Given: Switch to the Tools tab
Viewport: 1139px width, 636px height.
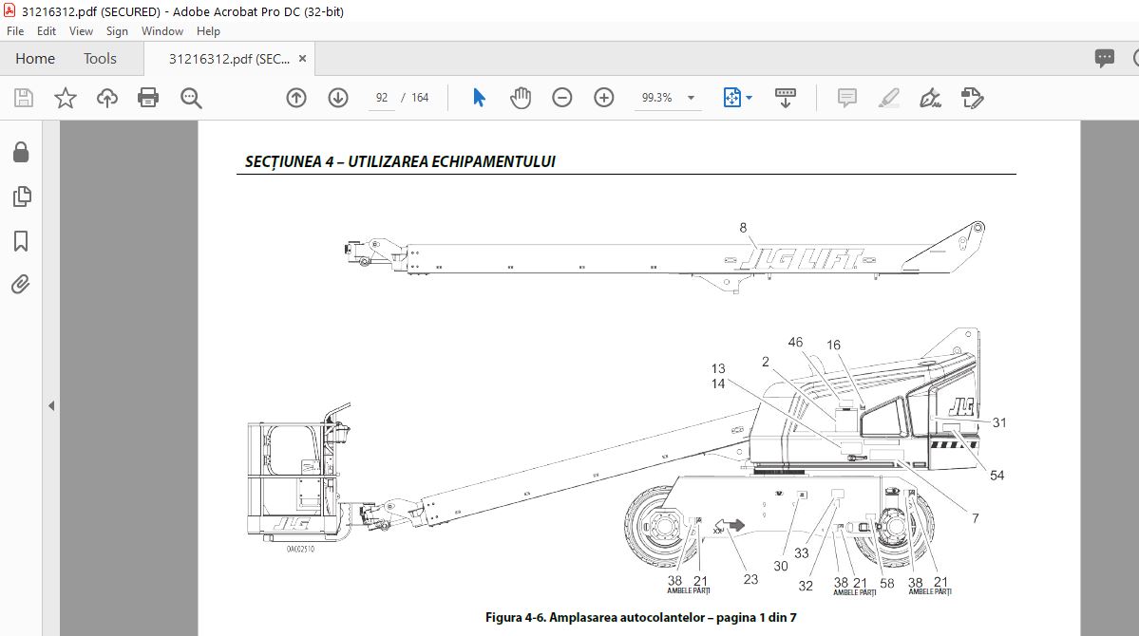Looking at the screenshot, I should pos(100,58).
